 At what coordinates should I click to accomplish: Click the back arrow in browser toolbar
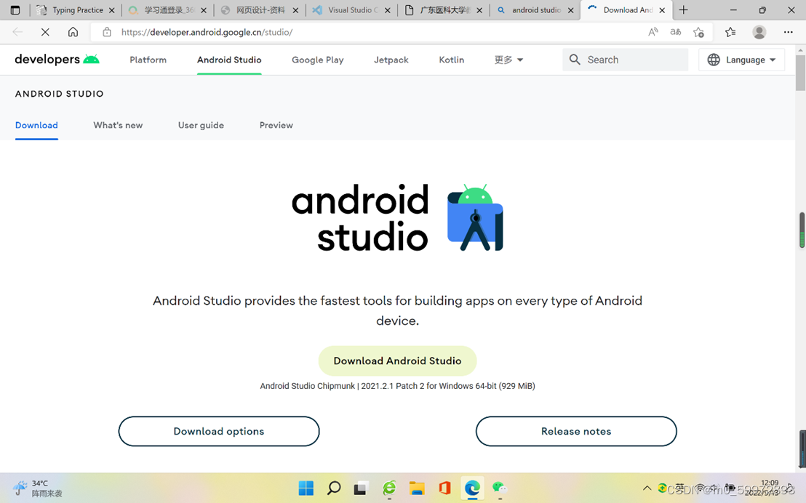[17, 32]
